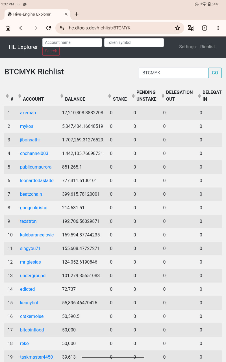
Task: Click the GO button next to BTCMYK
Action: click(x=215, y=73)
